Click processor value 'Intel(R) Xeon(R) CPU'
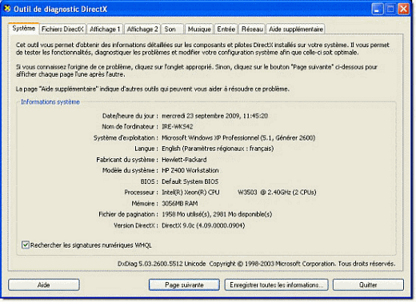This screenshot has height=302, width=416. (190, 193)
